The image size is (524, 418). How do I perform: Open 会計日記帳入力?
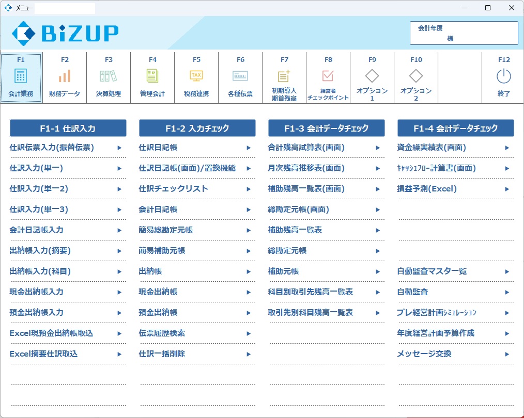[x=36, y=230]
